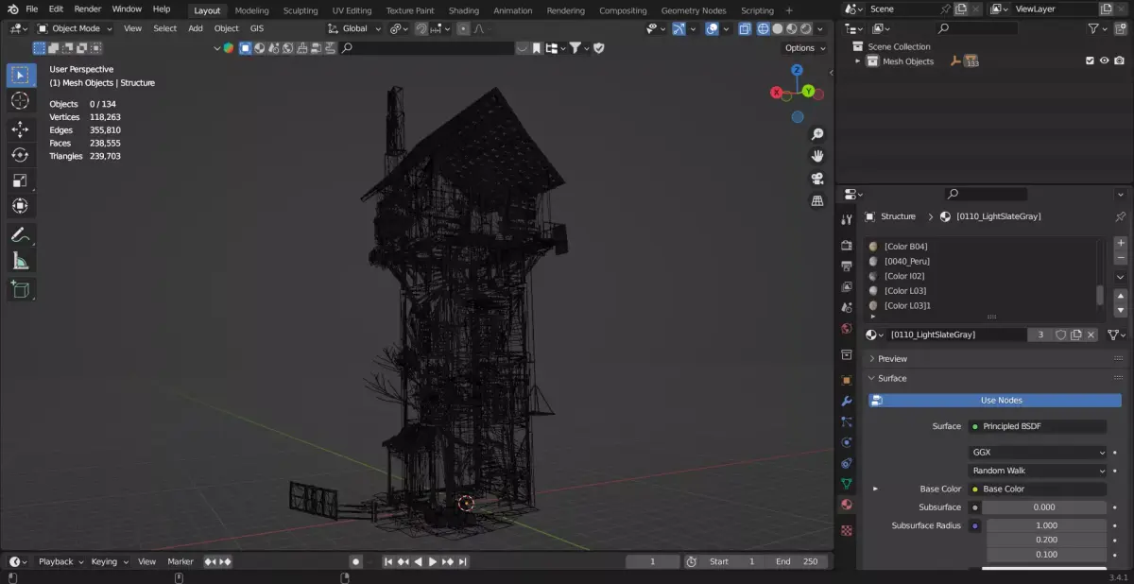Viewport: 1134px width, 584px height.
Task: Hide Mesh Objects collection in viewport via eye icon
Action: (x=1104, y=61)
